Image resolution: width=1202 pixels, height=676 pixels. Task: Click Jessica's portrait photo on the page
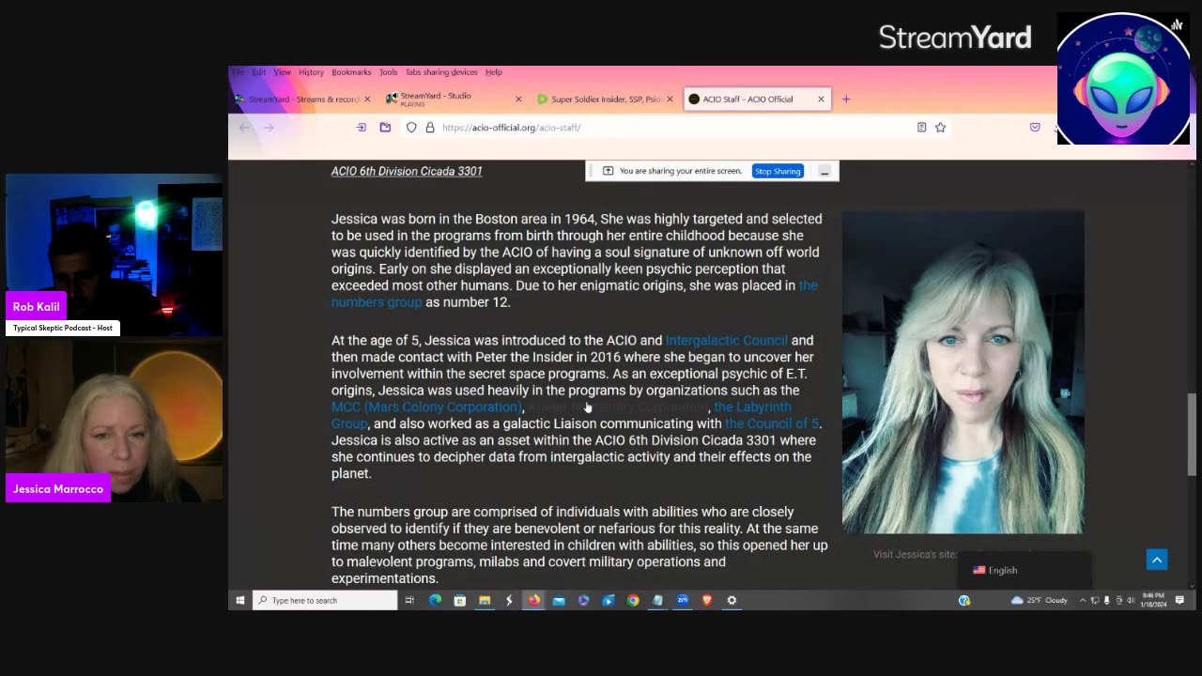[x=963, y=373]
